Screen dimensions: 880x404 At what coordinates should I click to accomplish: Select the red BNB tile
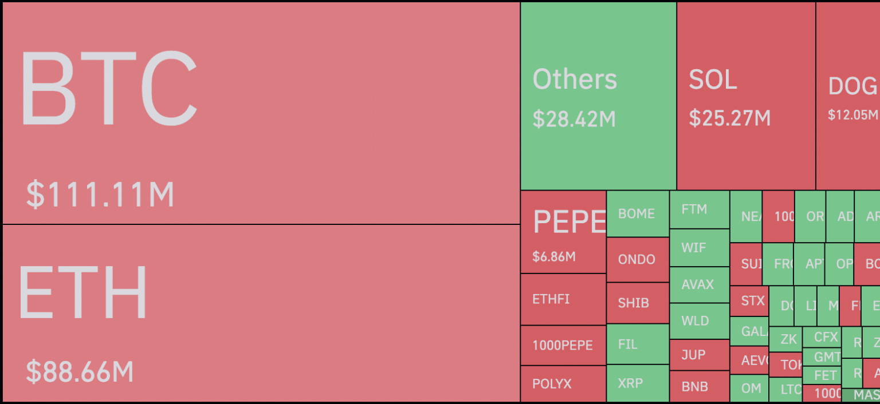click(699, 386)
